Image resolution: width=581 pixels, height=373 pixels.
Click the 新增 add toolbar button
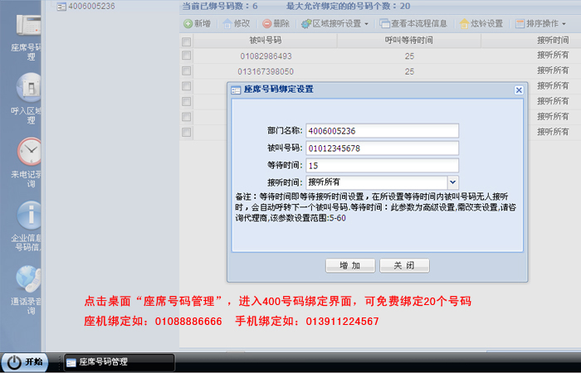tap(197, 23)
